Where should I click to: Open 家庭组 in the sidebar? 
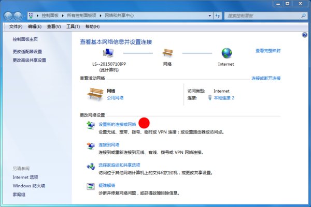click(19, 195)
